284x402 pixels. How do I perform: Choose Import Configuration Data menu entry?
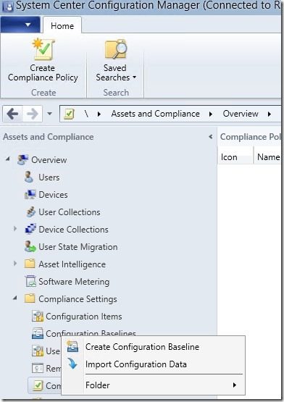coord(153,364)
